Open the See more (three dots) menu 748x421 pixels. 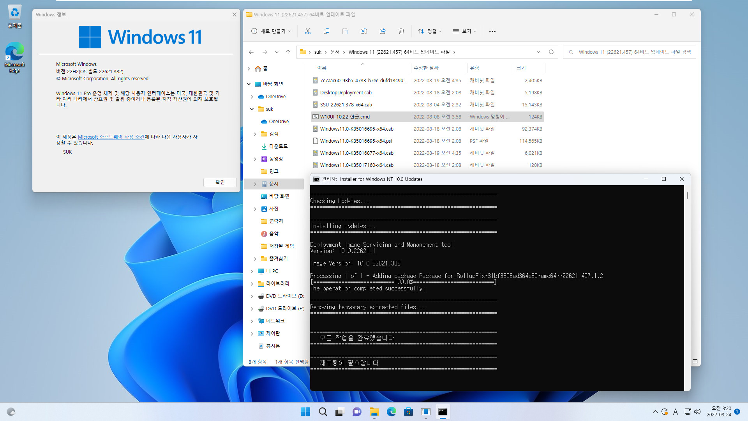[492, 31]
